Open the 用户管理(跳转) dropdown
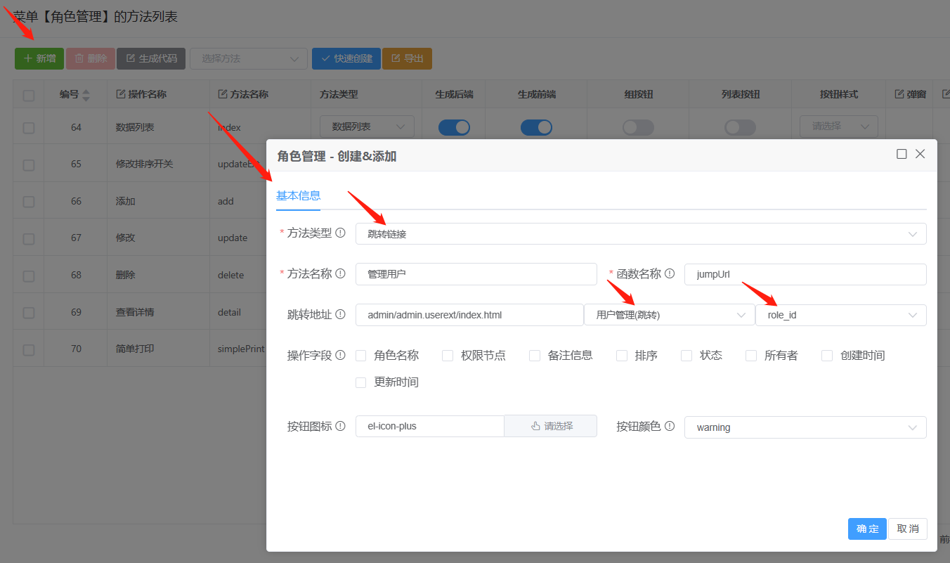Screen dimensions: 950x563 tap(669, 315)
